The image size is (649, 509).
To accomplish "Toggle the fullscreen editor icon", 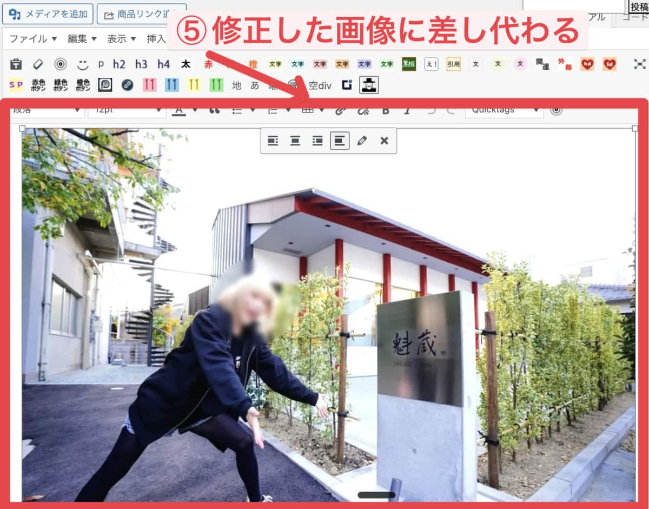I will point(640,64).
